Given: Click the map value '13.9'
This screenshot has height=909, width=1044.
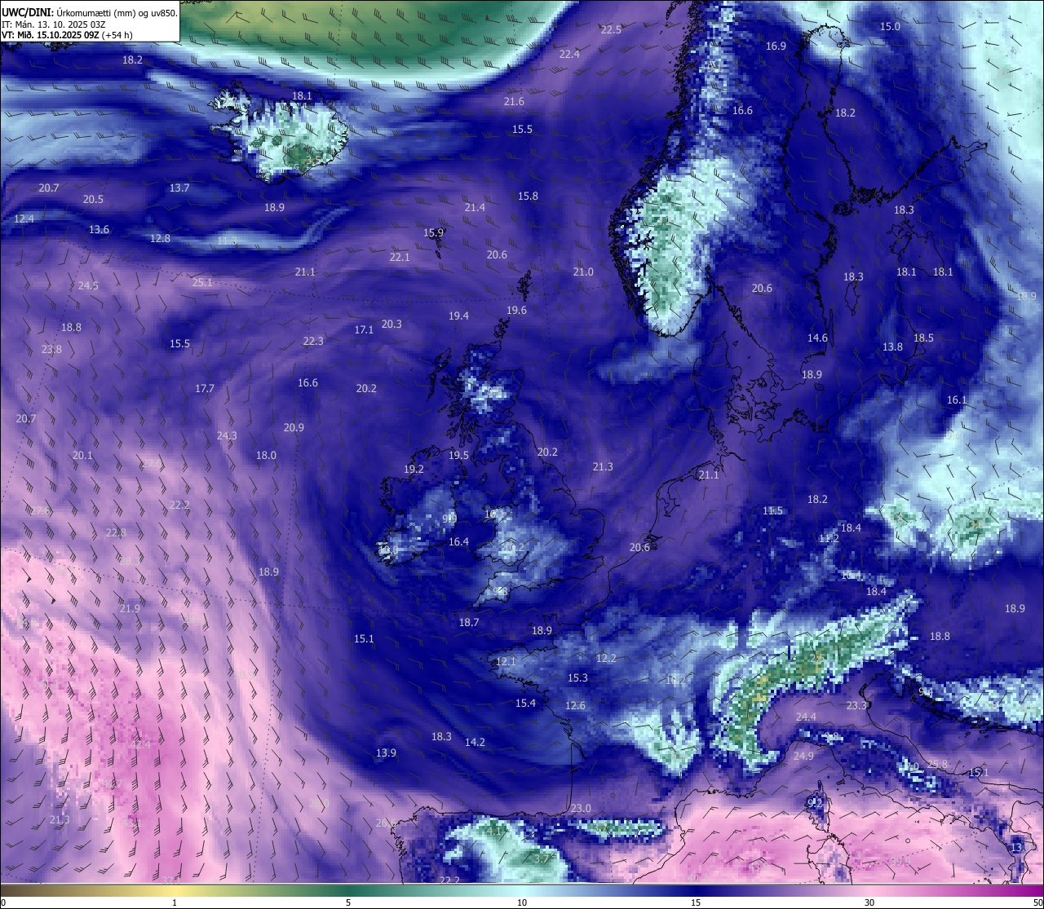Looking at the screenshot, I should click(x=386, y=752).
